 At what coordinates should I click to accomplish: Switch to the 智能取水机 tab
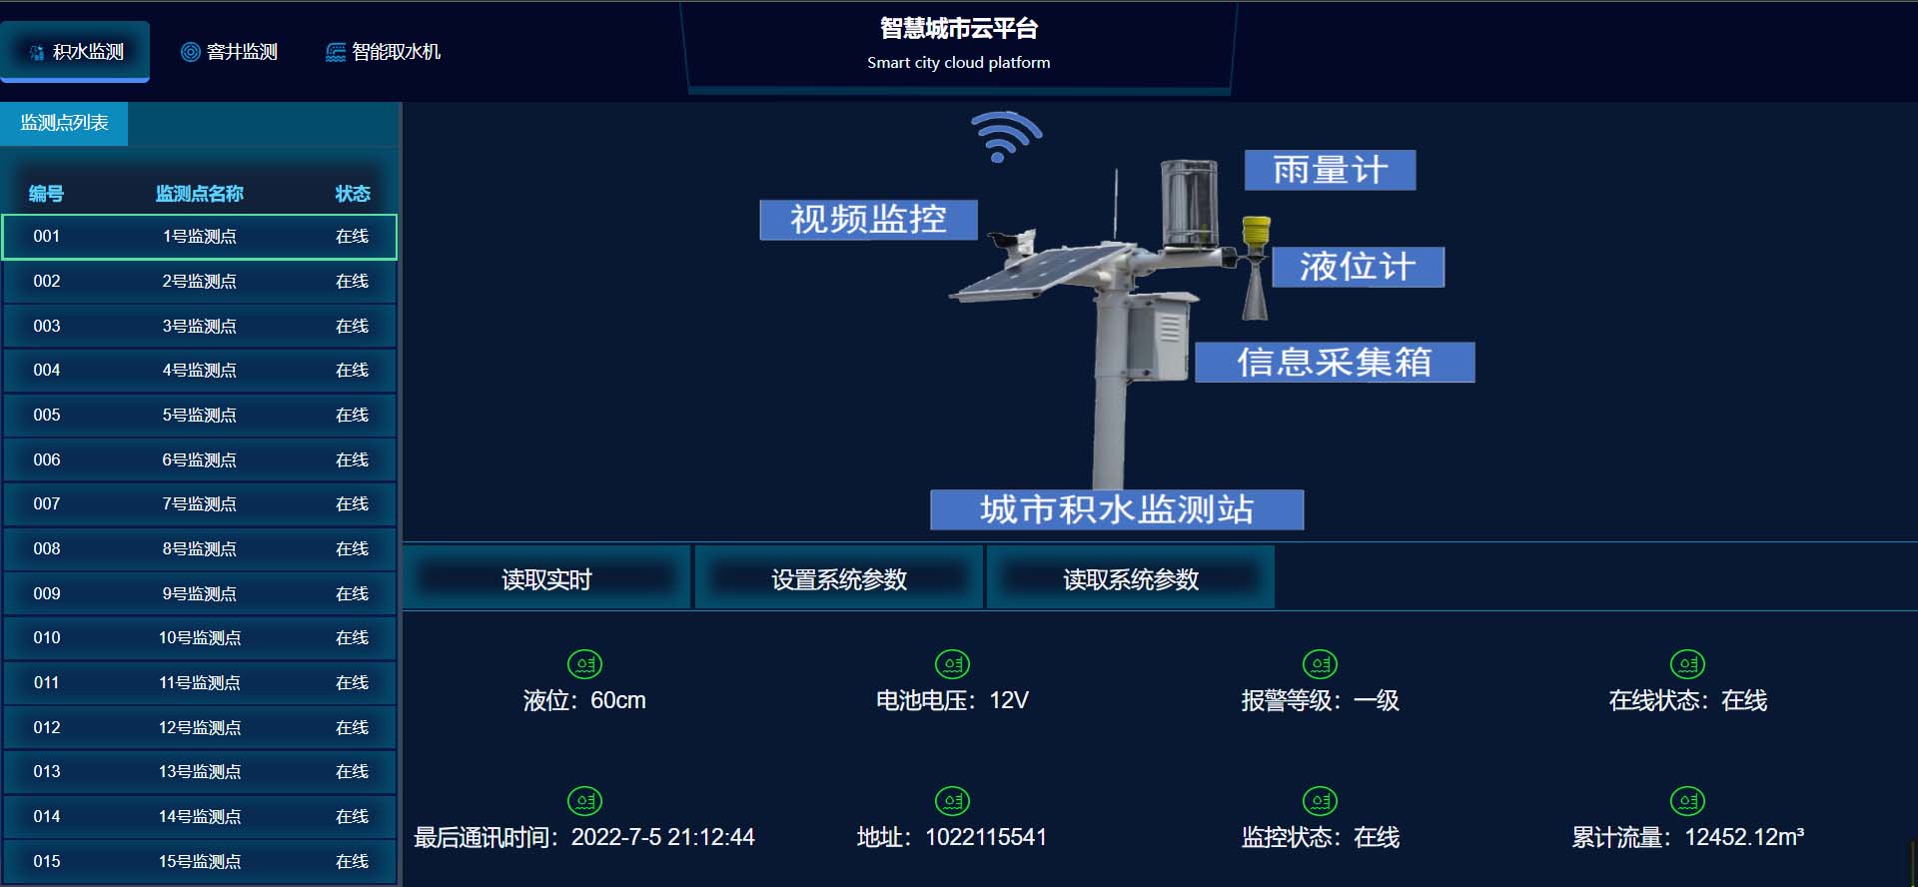pyautogui.click(x=383, y=52)
